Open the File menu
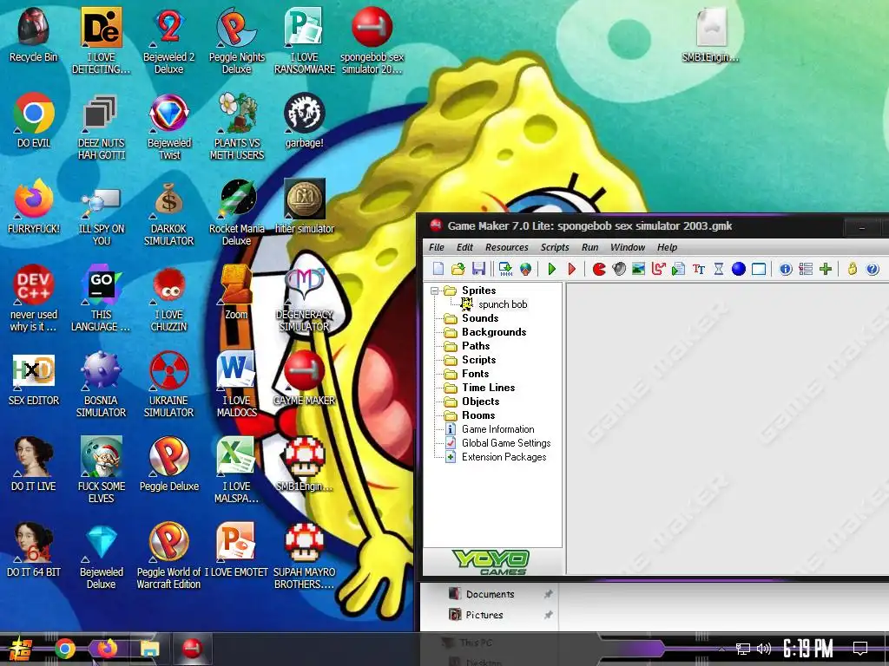This screenshot has width=889, height=666. pyautogui.click(x=437, y=247)
